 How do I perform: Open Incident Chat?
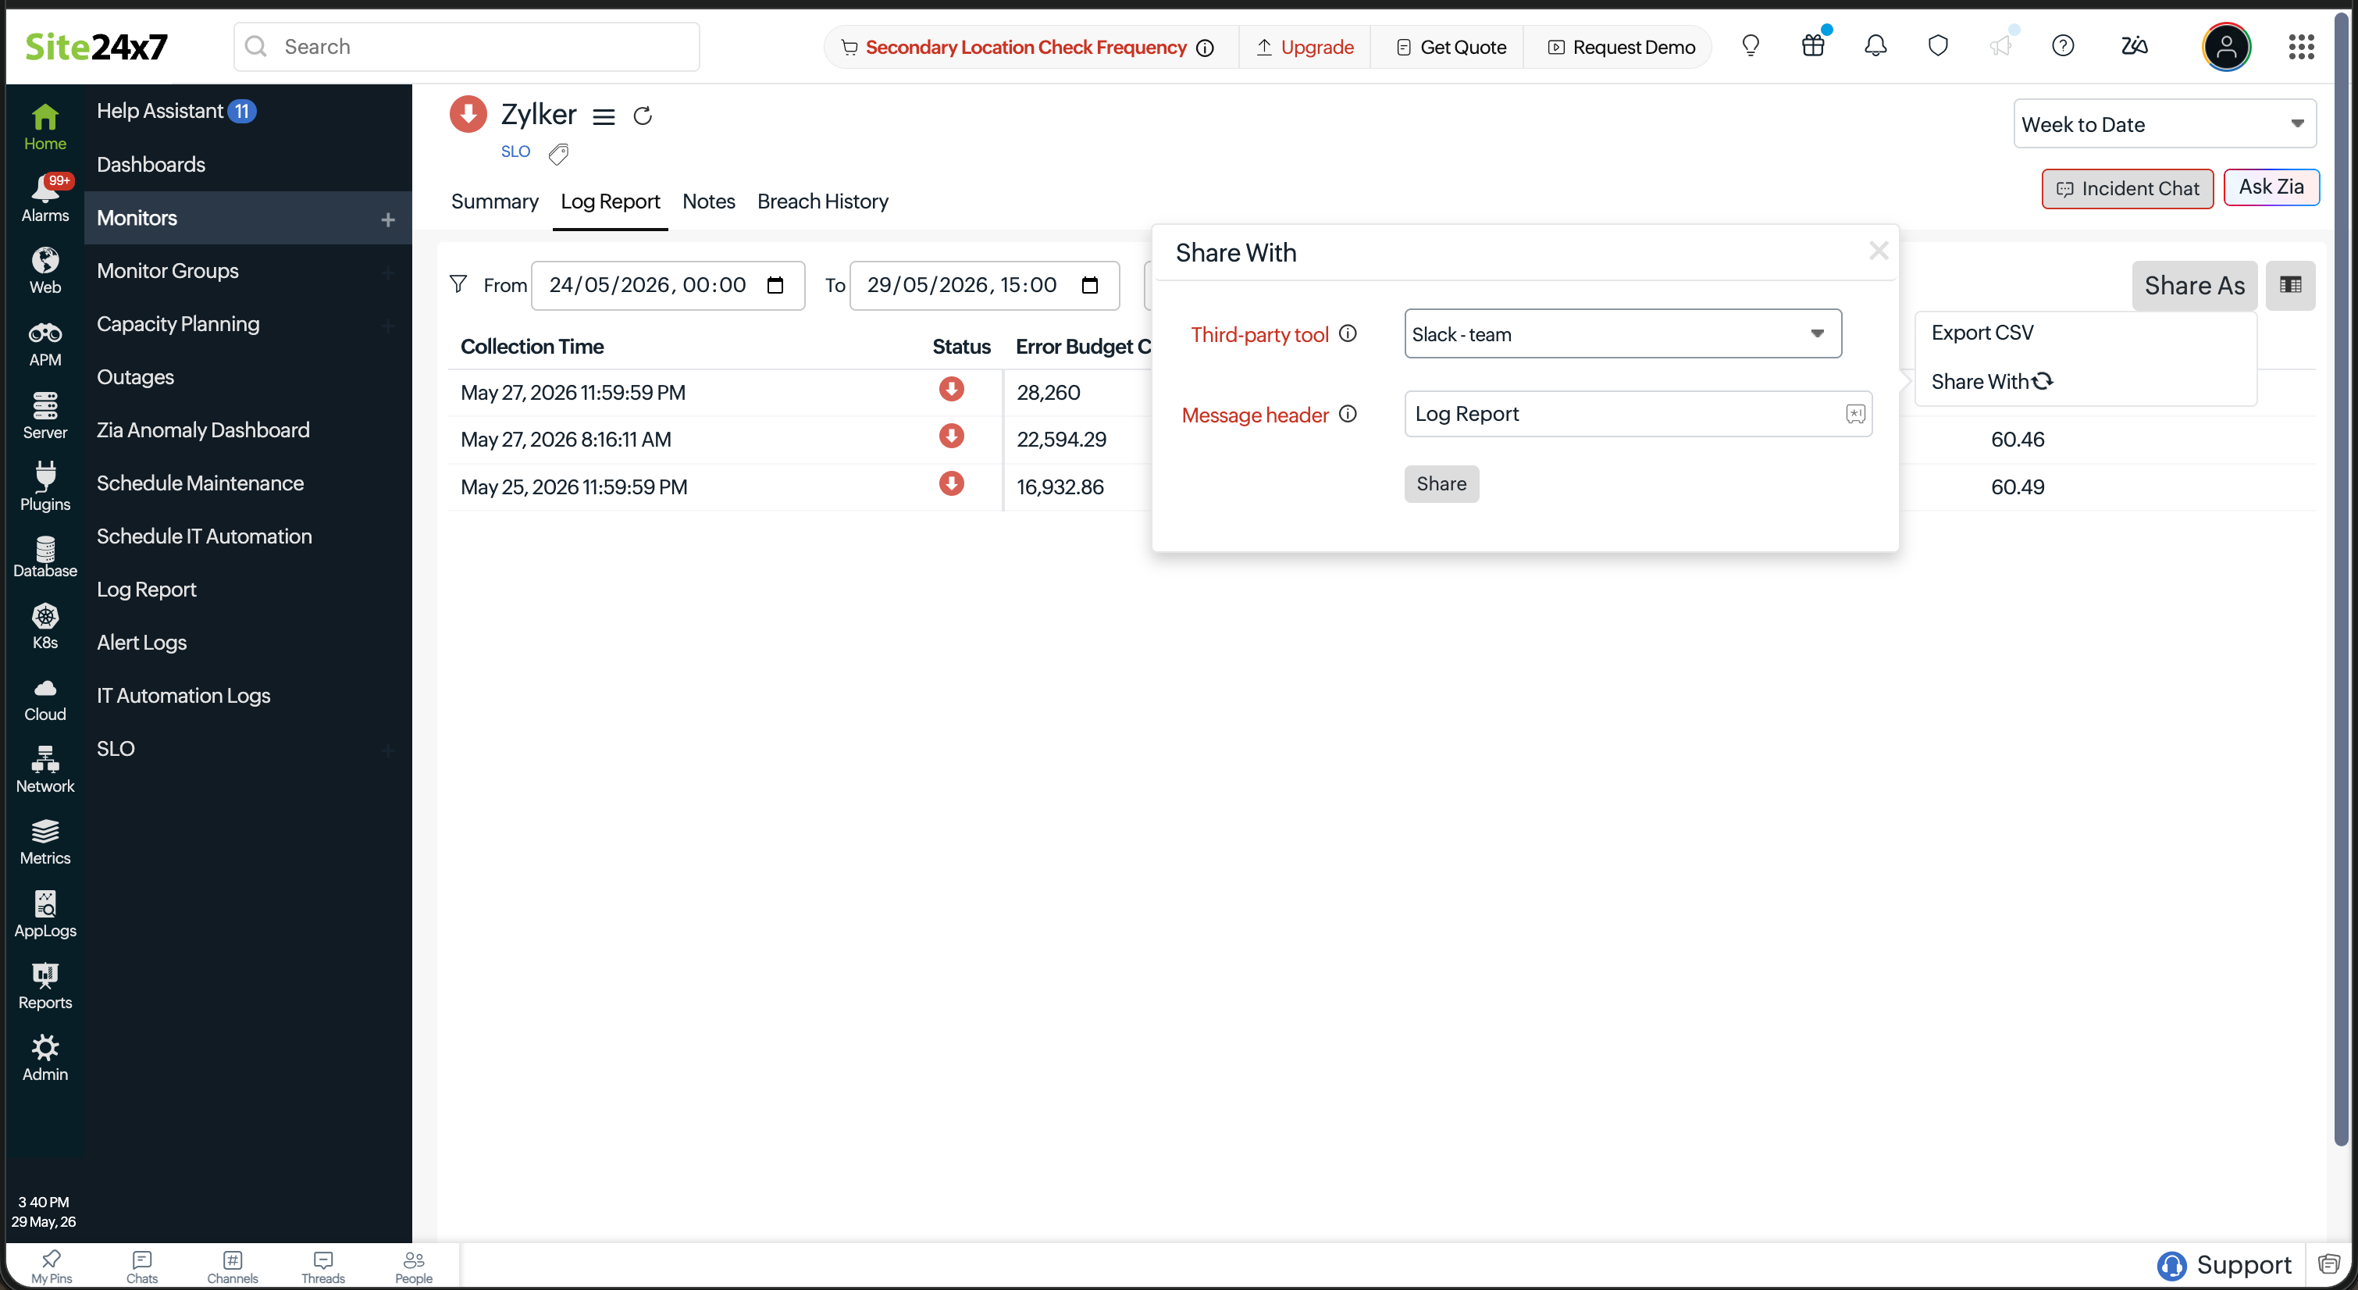pos(2126,189)
